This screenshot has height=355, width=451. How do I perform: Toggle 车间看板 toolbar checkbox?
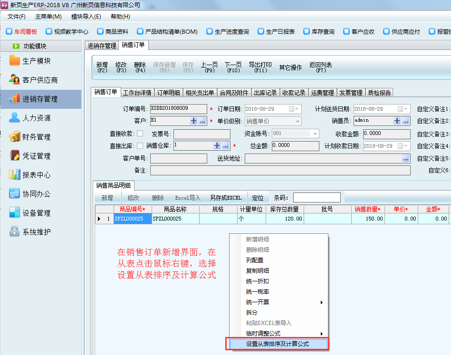(x=9, y=32)
